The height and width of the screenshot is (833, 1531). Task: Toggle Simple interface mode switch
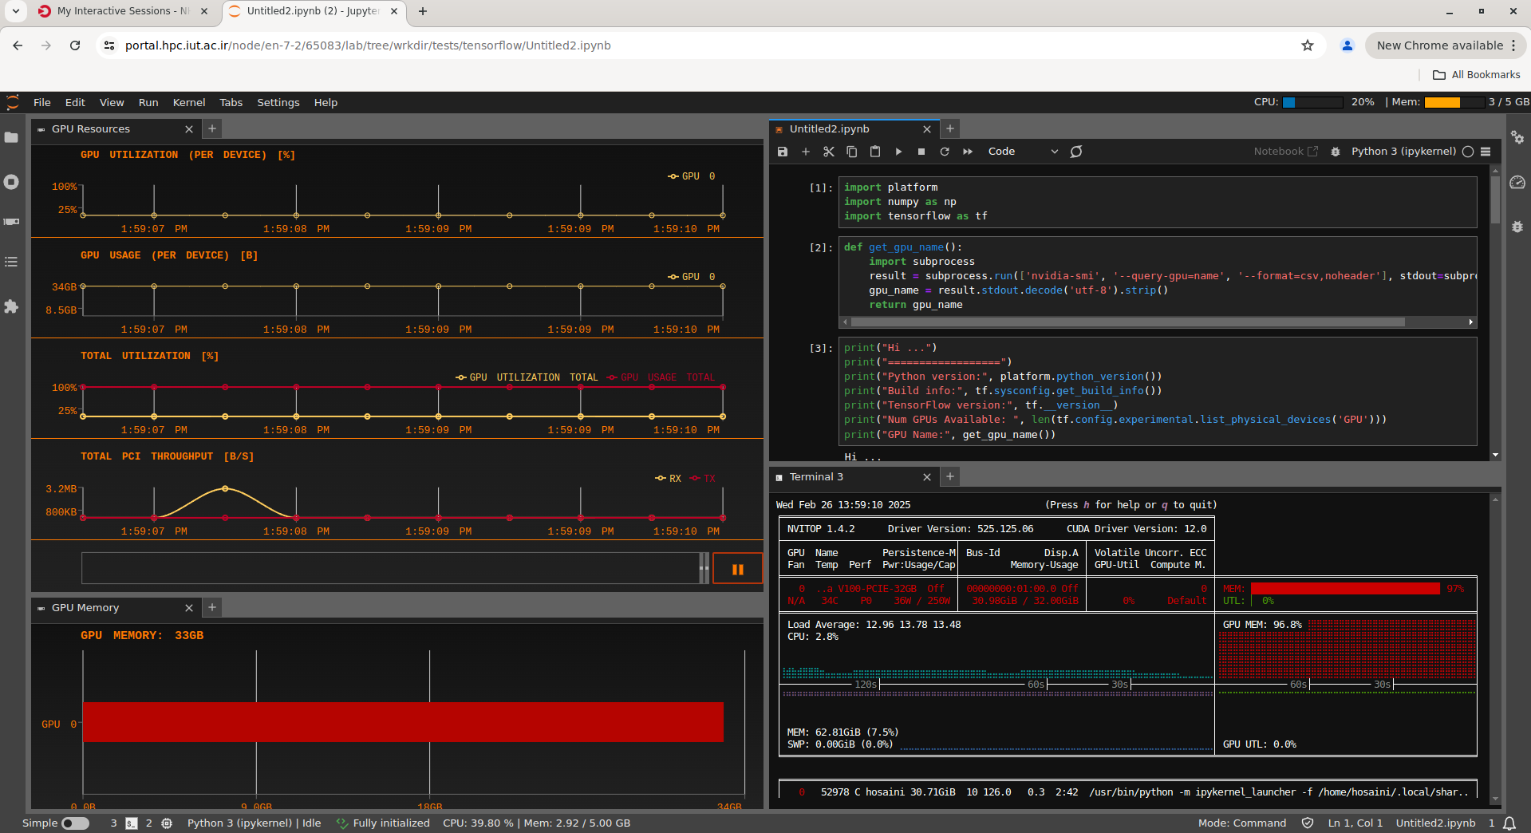[x=75, y=823]
